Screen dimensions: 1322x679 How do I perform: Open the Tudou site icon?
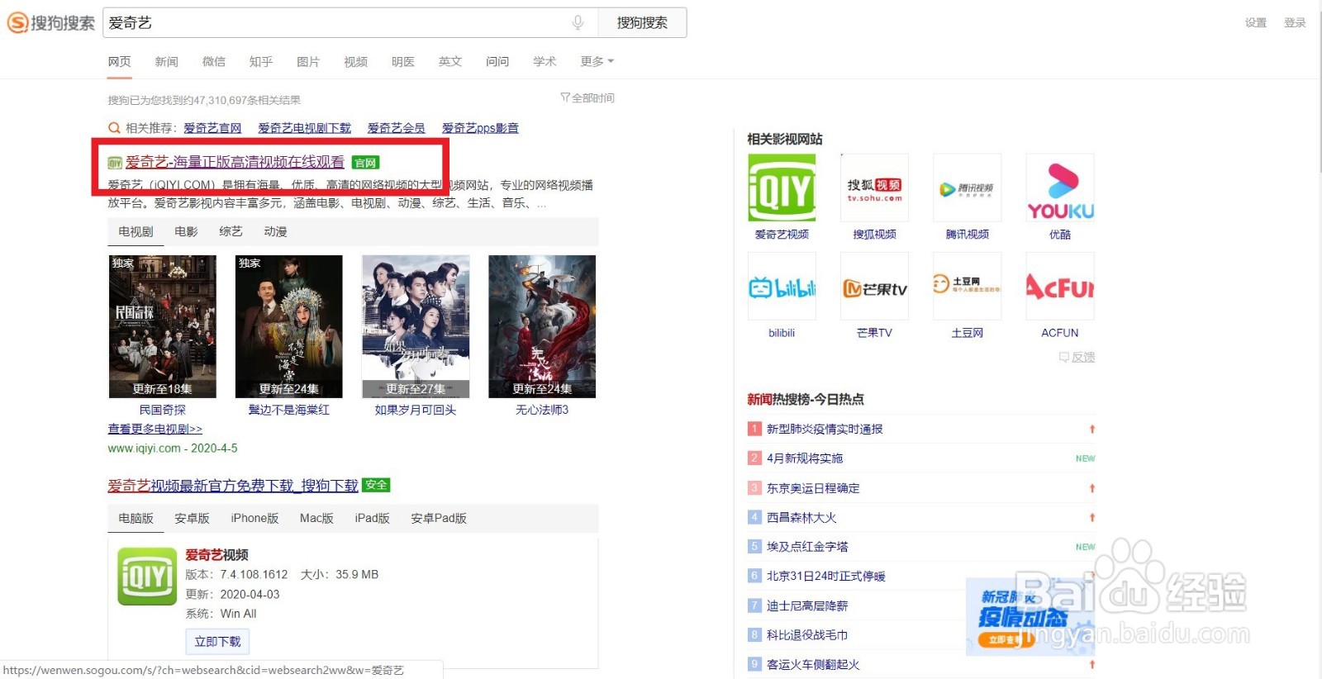(x=967, y=286)
